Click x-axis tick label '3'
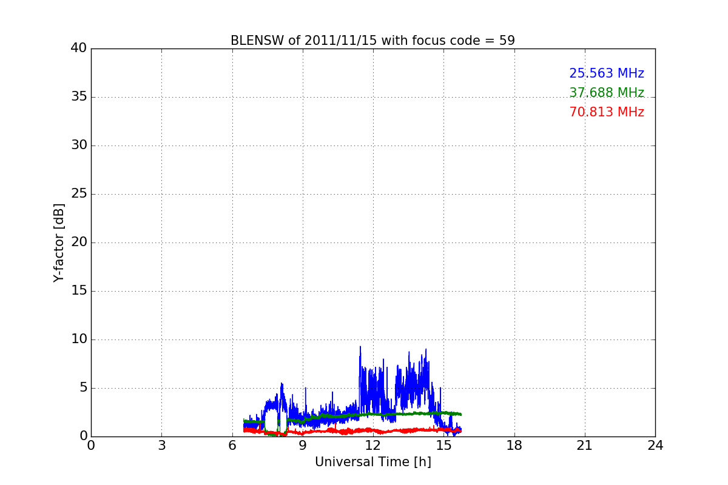Viewport: 728px width, 485px height. coord(161,446)
